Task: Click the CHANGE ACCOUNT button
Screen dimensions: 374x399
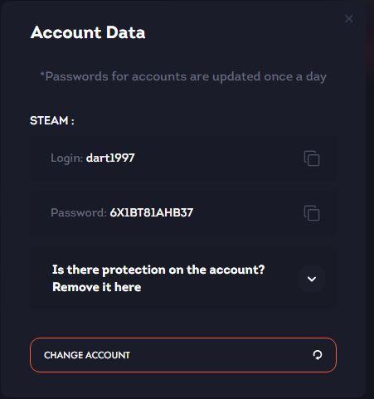Action: click(183, 355)
